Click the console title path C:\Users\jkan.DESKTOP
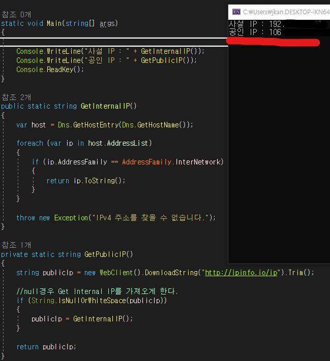This screenshot has height=361, width=330. click(x=286, y=12)
